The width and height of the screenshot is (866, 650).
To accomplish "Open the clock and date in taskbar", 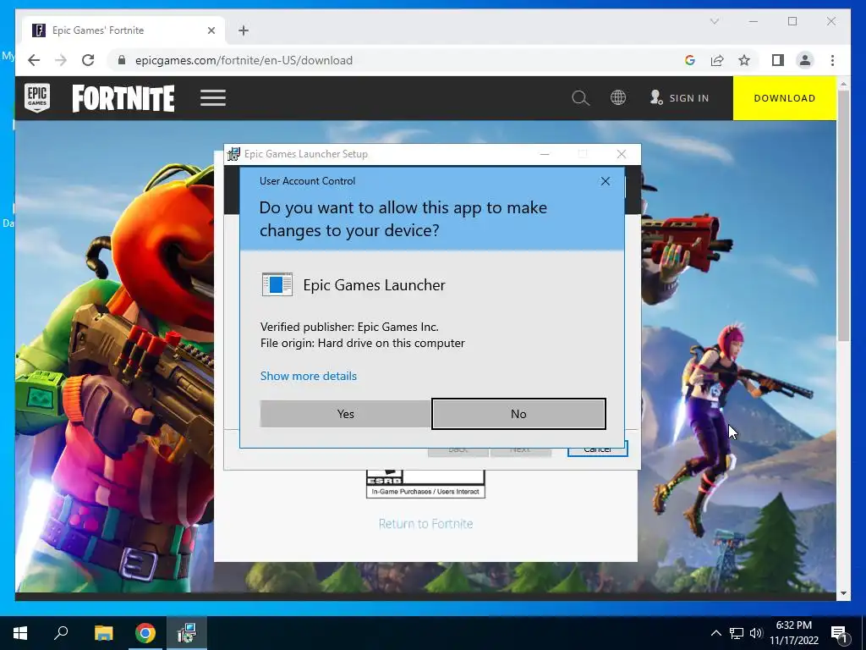I will (793, 633).
